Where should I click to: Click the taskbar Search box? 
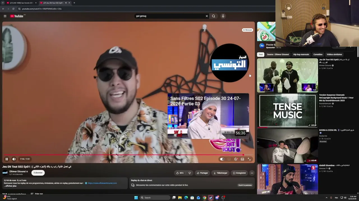pyautogui.click(x=155, y=198)
